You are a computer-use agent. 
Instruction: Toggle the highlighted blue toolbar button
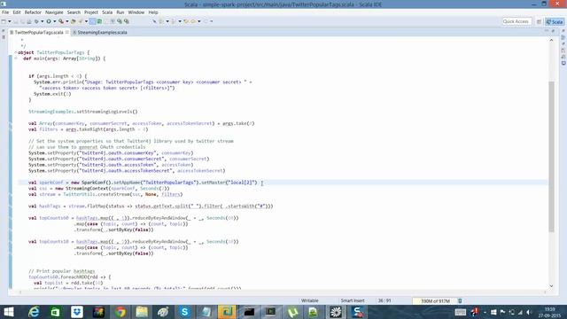coord(92,21)
